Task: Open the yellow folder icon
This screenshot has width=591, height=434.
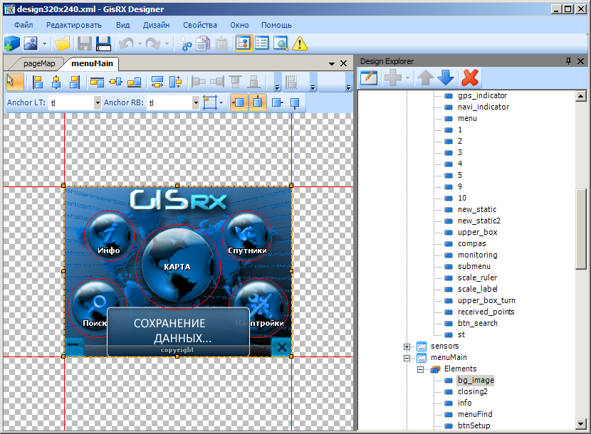Action: pyautogui.click(x=62, y=43)
